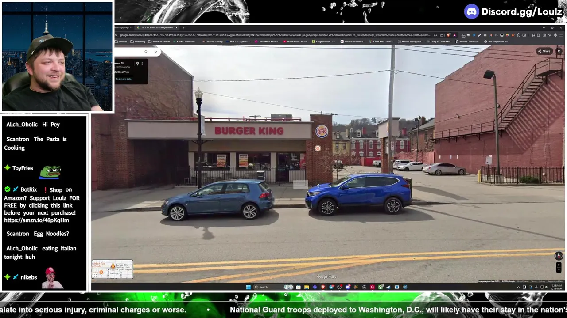Image resolution: width=567 pixels, height=318 pixels.
Task: Click the location pin icon in address card
Action: (137, 64)
